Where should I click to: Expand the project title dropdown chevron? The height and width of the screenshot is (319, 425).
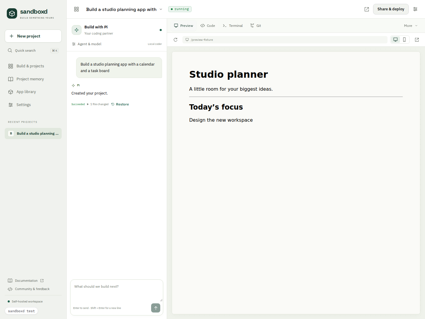pos(161,9)
